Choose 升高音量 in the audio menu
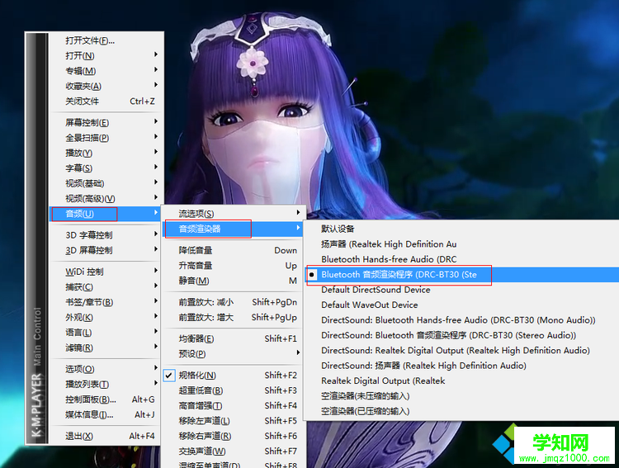The height and width of the screenshot is (468, 619). coord(233,266)
